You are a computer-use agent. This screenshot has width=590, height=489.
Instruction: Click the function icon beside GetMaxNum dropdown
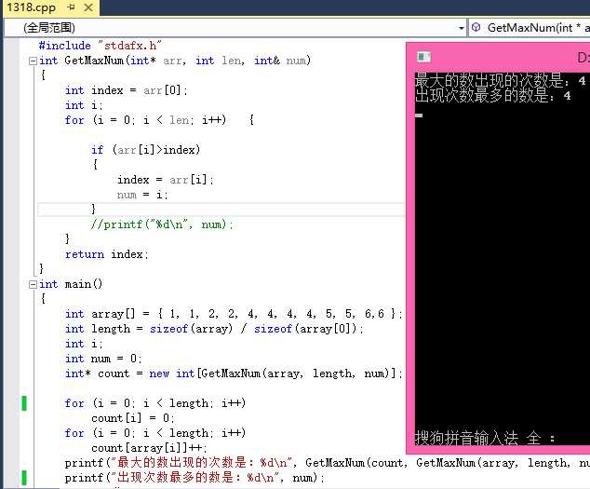[476, 28]
